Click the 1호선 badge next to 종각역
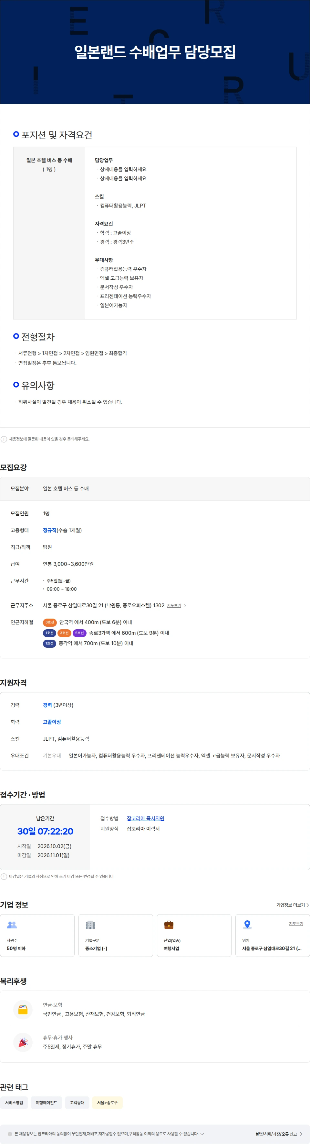 (50, 643)
